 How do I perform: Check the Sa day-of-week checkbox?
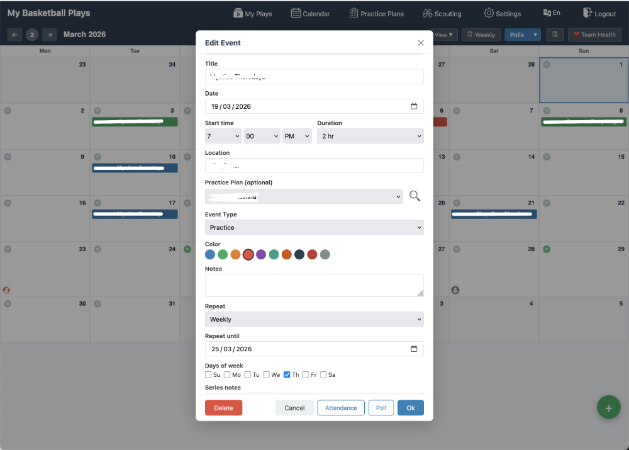coord(323,374)
